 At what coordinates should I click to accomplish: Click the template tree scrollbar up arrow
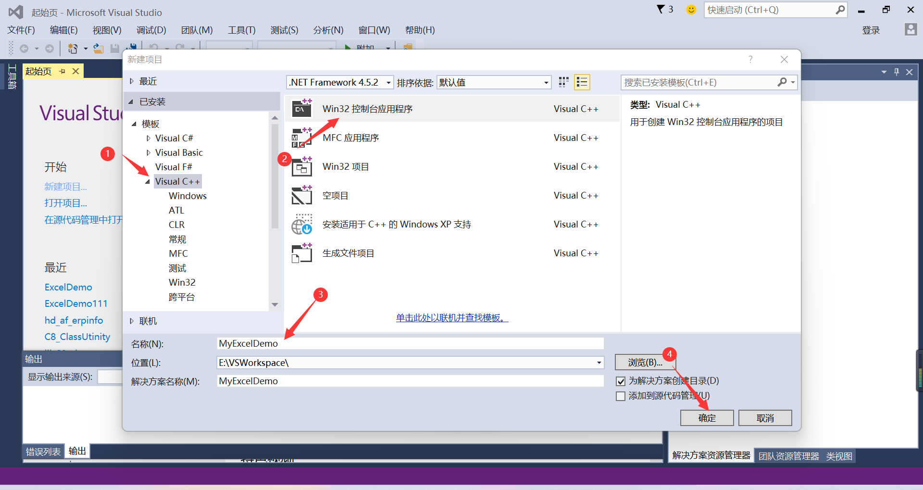pyautogui.click(x=275, y=117)
